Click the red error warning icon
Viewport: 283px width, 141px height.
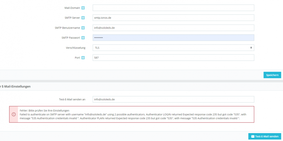(x=14, y=114)
